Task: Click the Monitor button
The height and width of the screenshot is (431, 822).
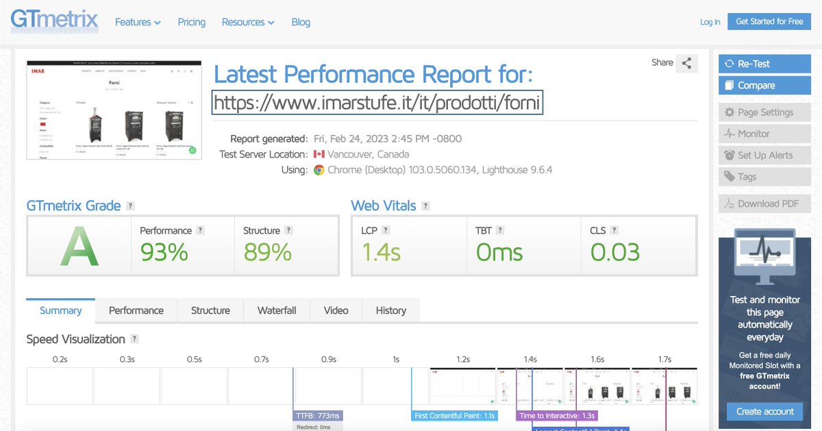Action: click(764, 134)
